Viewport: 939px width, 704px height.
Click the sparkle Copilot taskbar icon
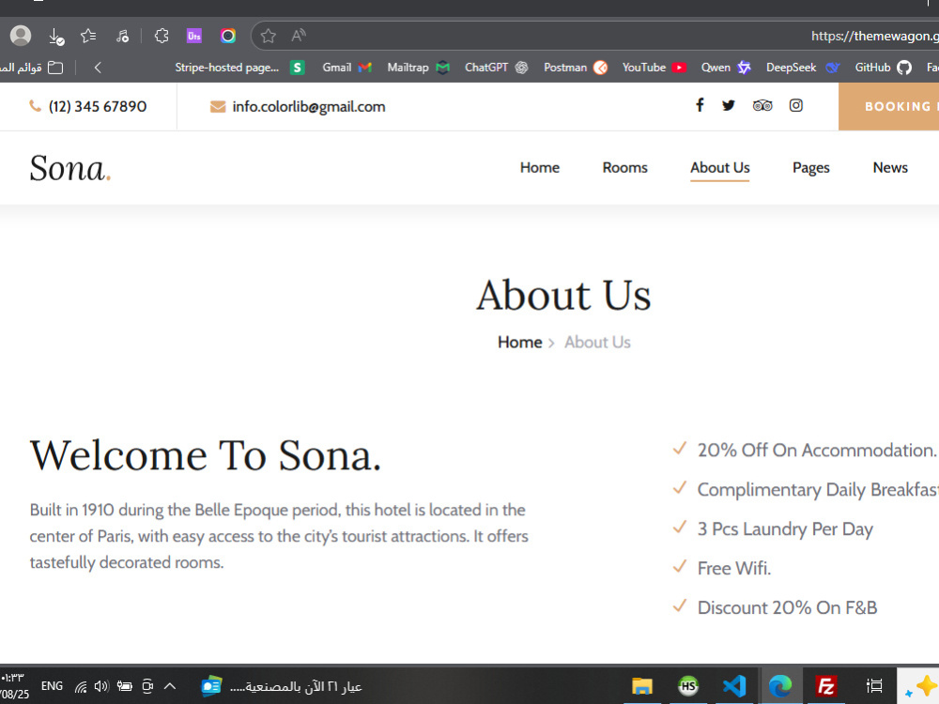[x=920, y=686]
